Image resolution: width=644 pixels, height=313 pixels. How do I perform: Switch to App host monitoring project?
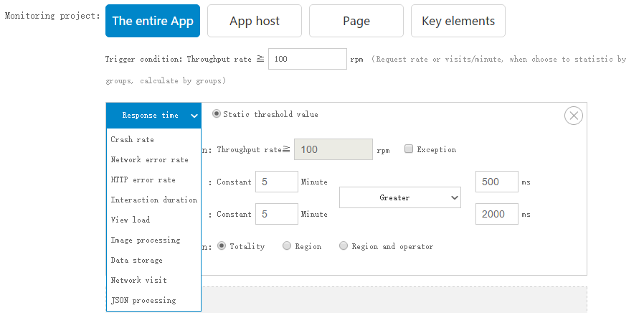click(x=255, y=22)
